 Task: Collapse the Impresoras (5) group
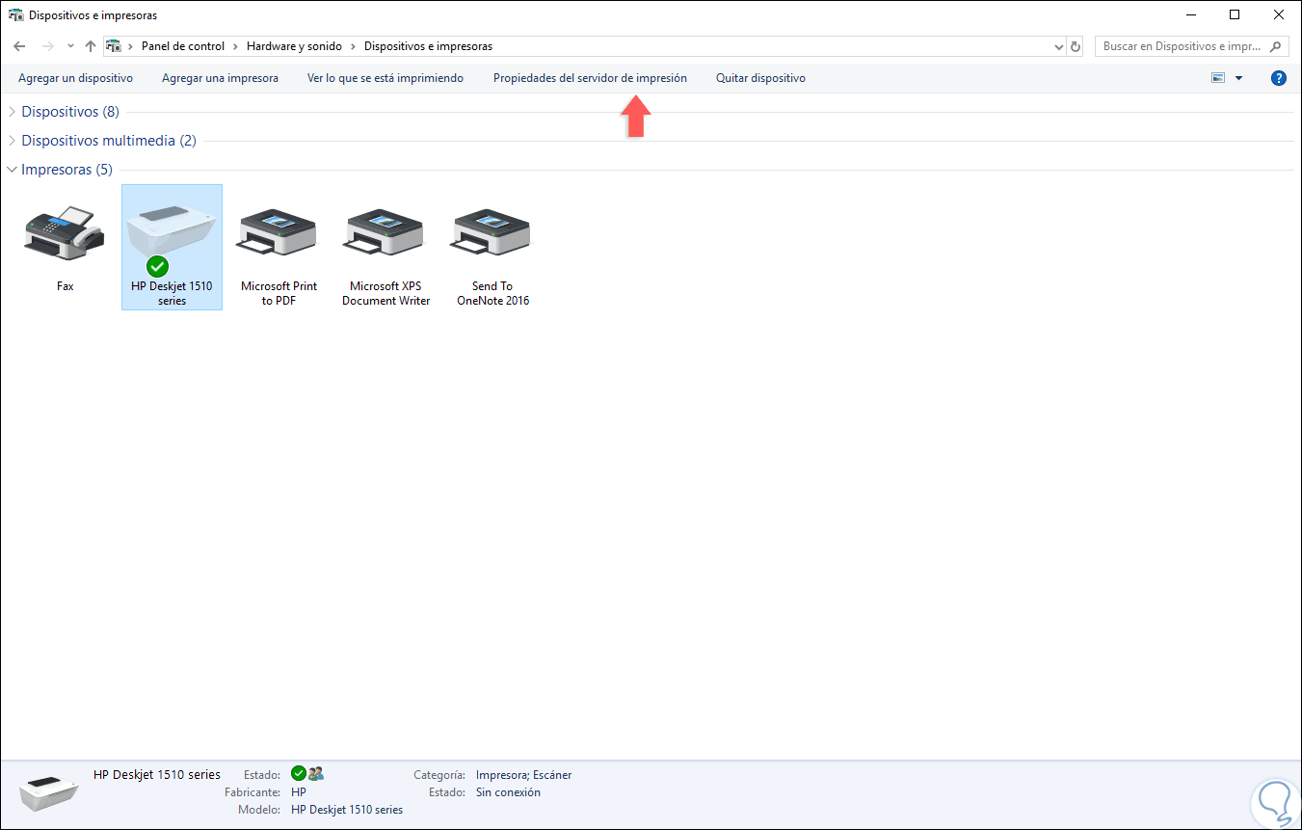pyautogui.click(x=12, y=170)
